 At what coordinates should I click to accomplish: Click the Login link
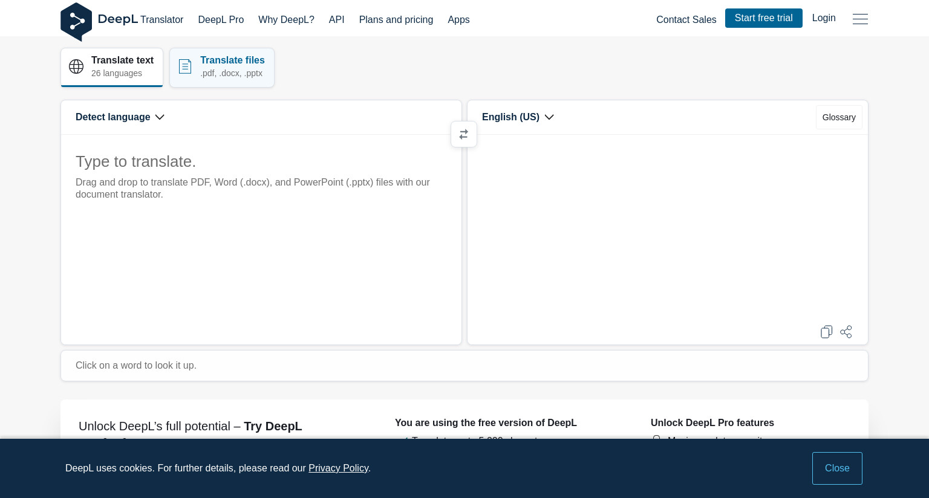[x=824, y=18]
